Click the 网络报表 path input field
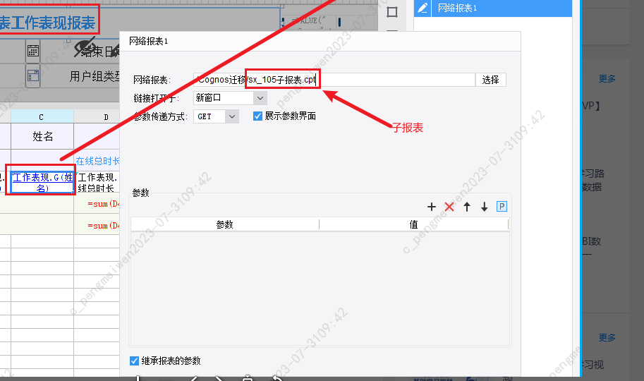Image resolution: width=644 pixels, height=381 pixels. (334, 80)
